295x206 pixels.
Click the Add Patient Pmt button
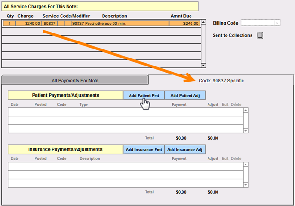(x=144, y=95)
